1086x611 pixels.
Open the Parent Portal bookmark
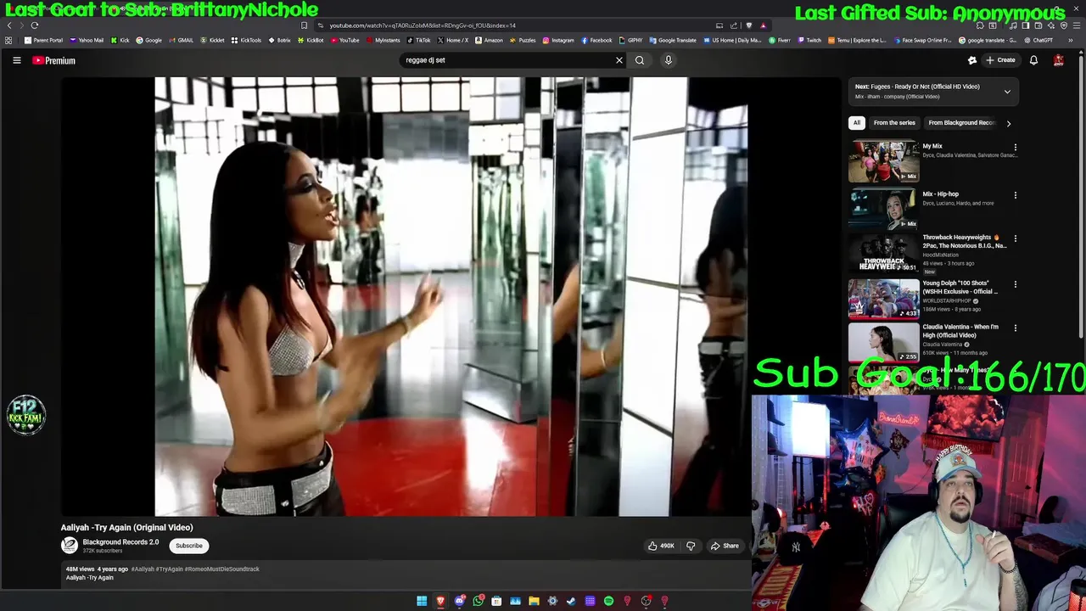click(43, 40)
